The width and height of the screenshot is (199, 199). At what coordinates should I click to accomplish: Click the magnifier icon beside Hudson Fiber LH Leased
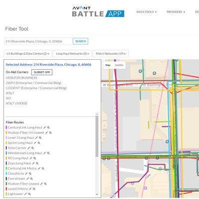coord(50,133)
